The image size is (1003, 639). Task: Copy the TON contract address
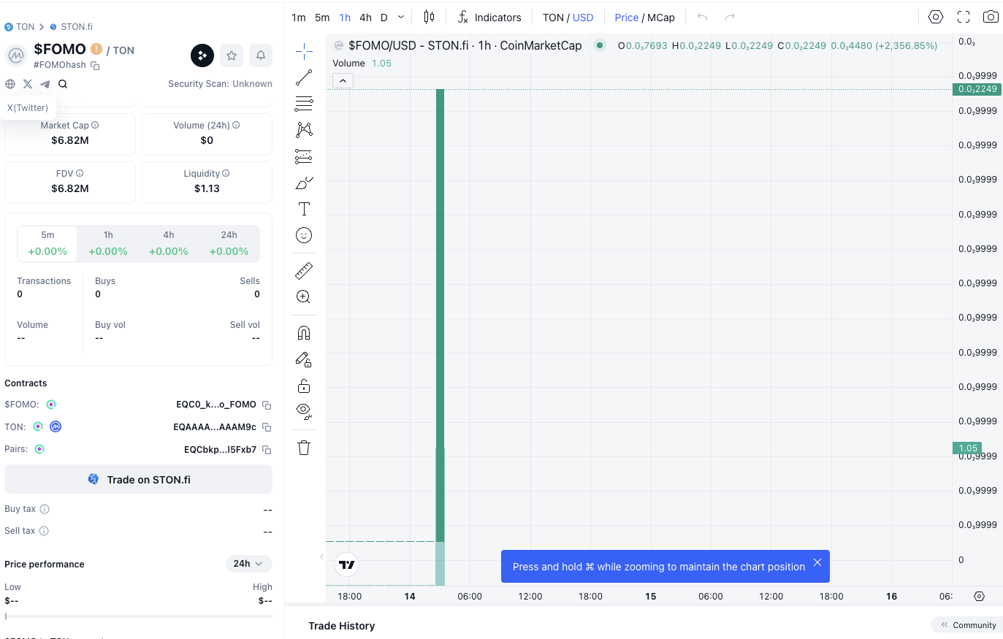(267, 427)
